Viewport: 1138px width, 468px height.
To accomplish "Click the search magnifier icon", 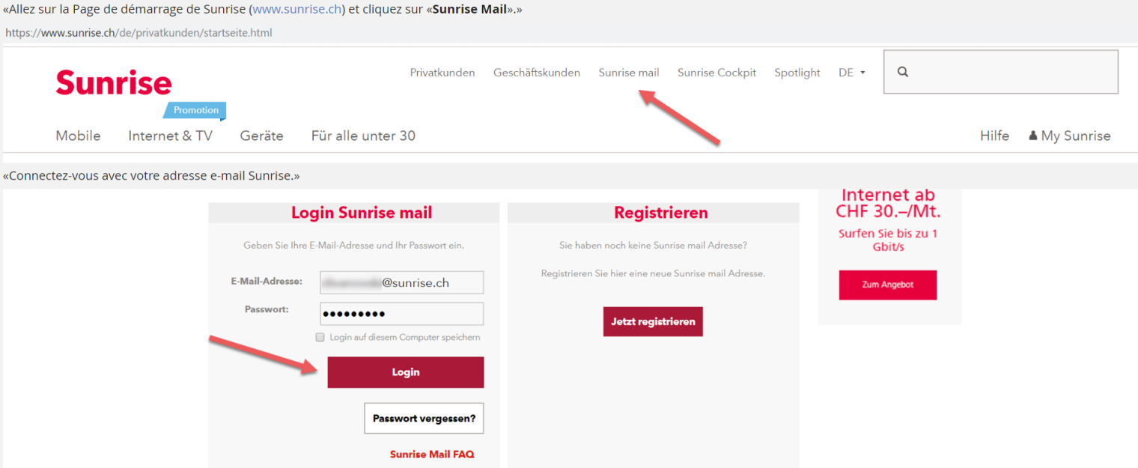I will tap(903, 71).
